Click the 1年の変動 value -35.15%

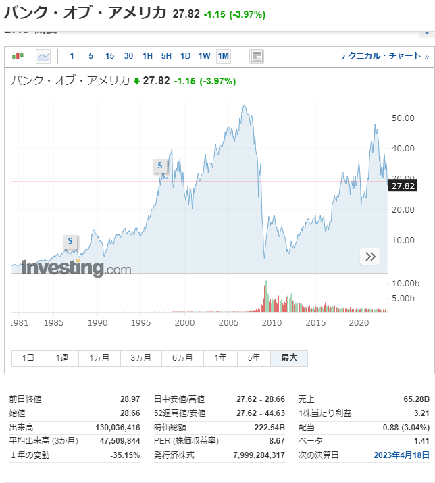[125, 455]
